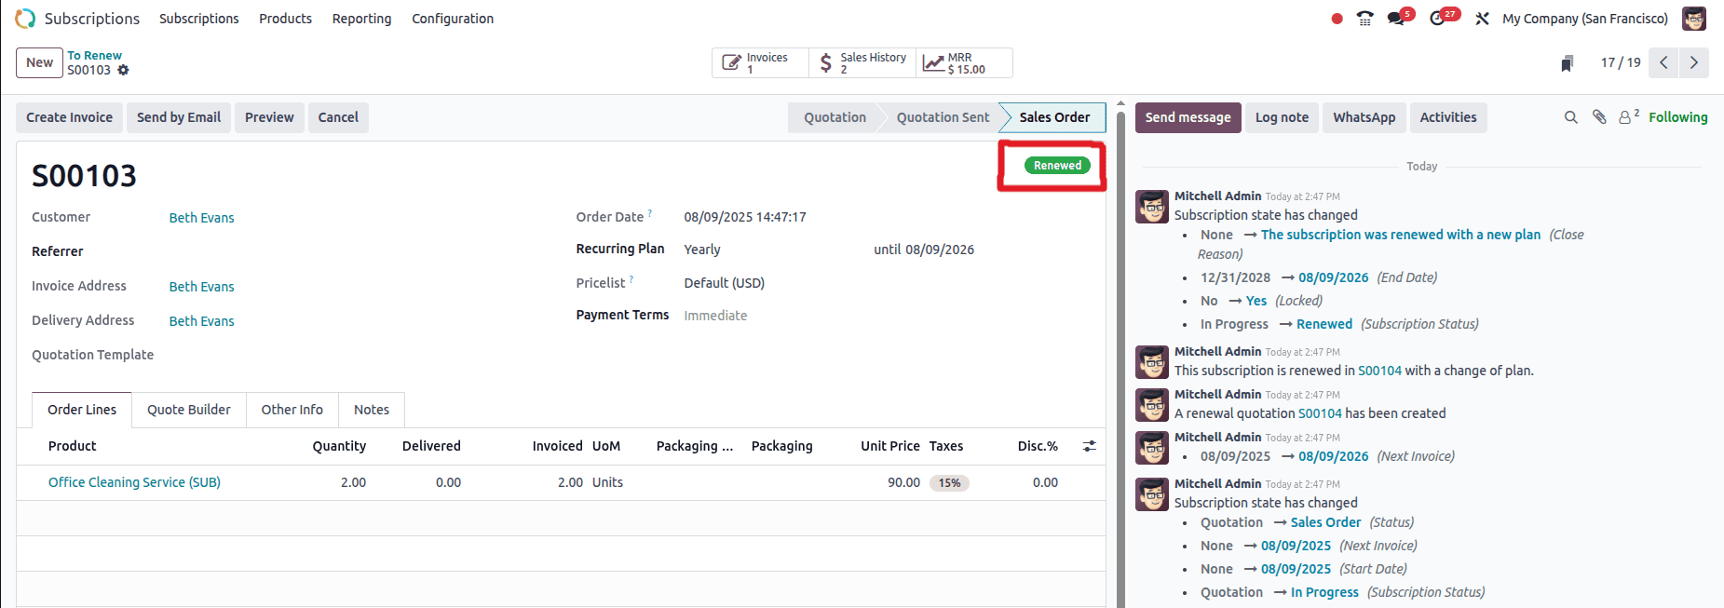Select the Sales Order status stage
The height and width of the screenshot is (608, 1724).
click(1054, 117)
